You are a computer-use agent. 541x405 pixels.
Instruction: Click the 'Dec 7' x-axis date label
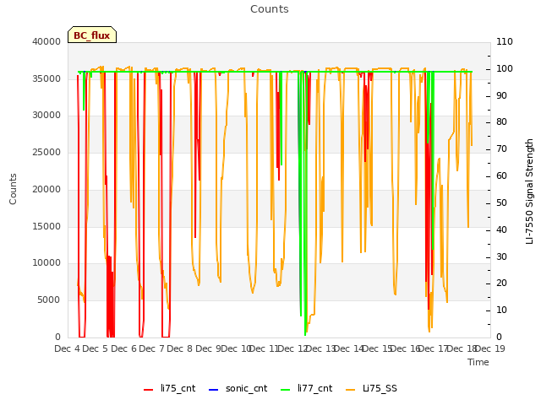point(151,348)
